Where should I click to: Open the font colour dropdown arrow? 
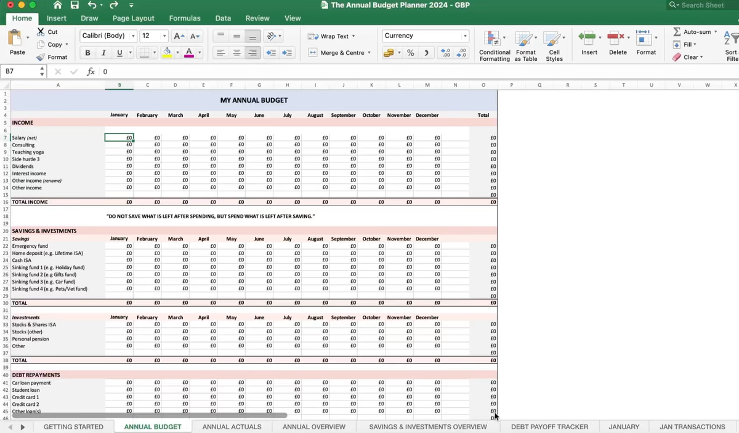tap(198, 53)
